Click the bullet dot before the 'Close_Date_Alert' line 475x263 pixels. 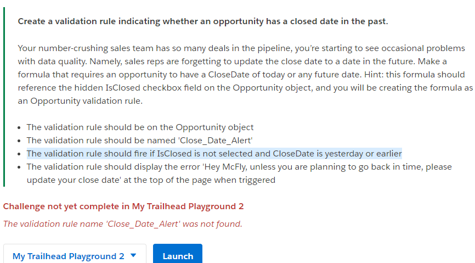[x=20, y=141]
